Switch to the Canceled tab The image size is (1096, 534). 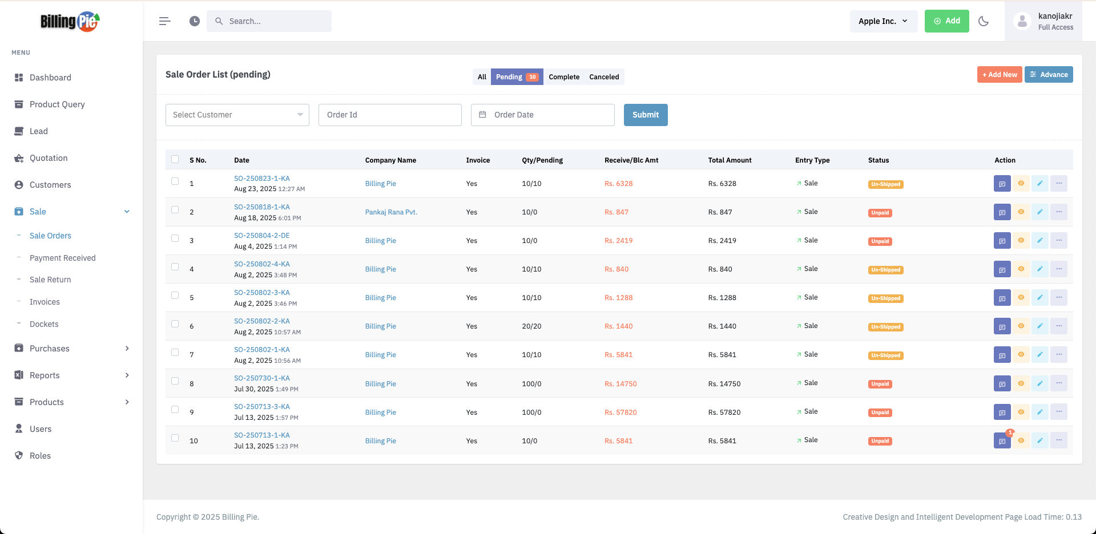(604, 77)
